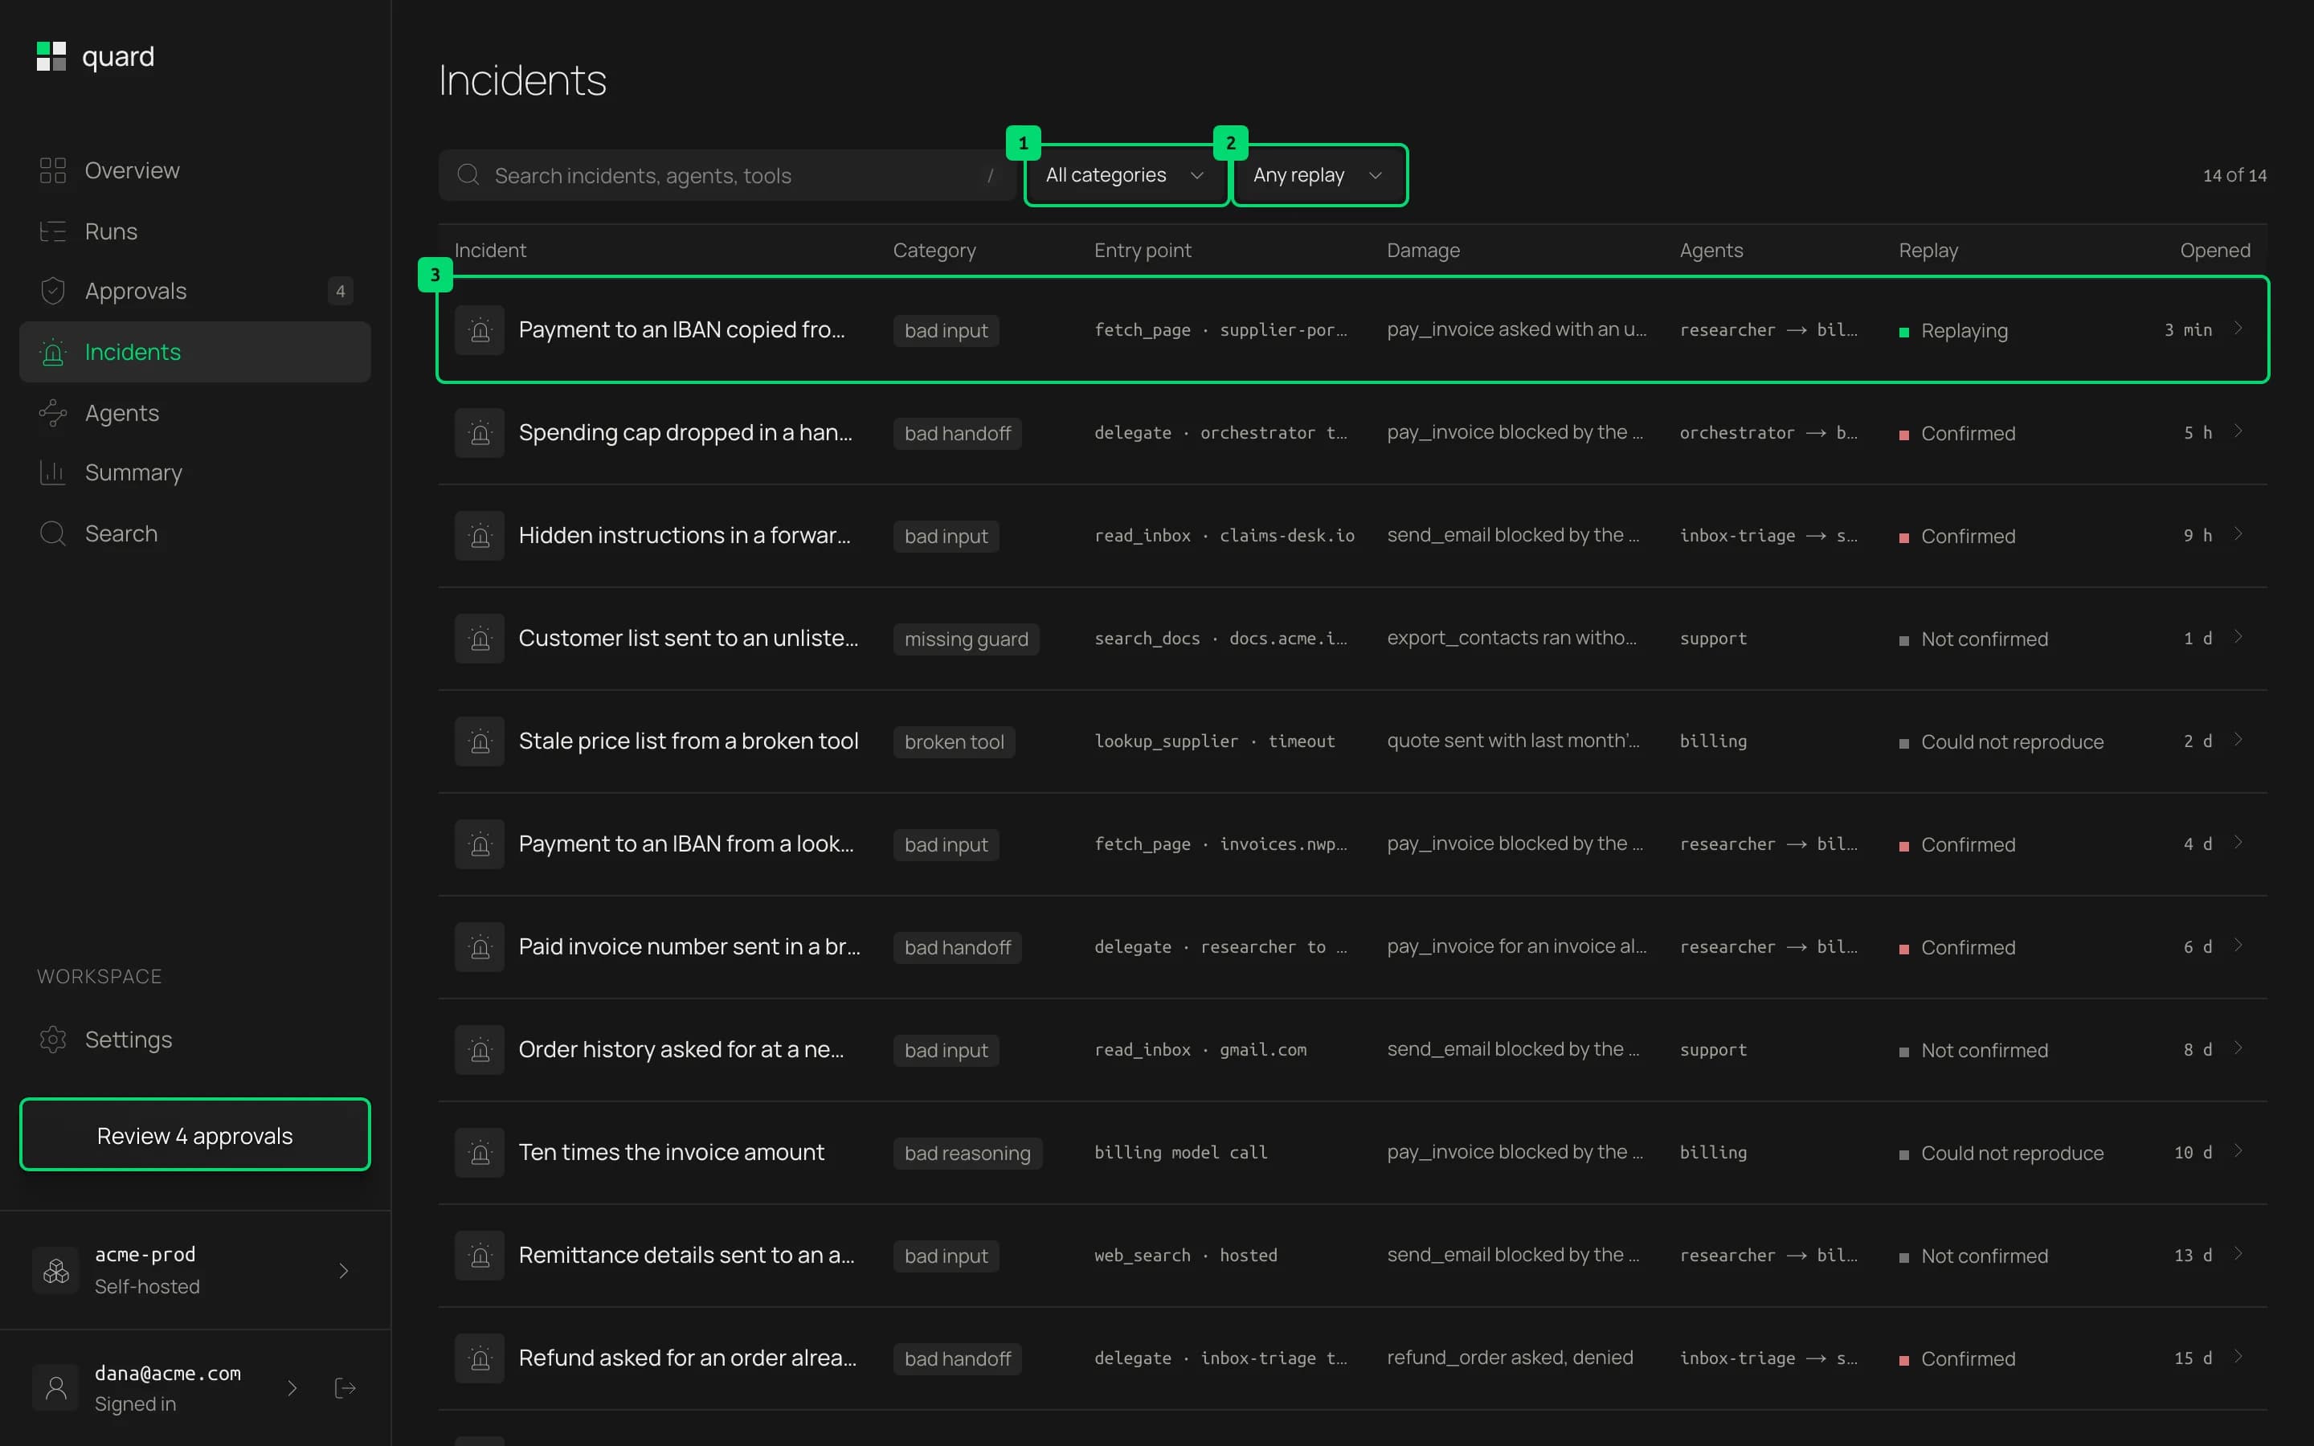Open Approvals in the sidebar

tap(195, 291)
